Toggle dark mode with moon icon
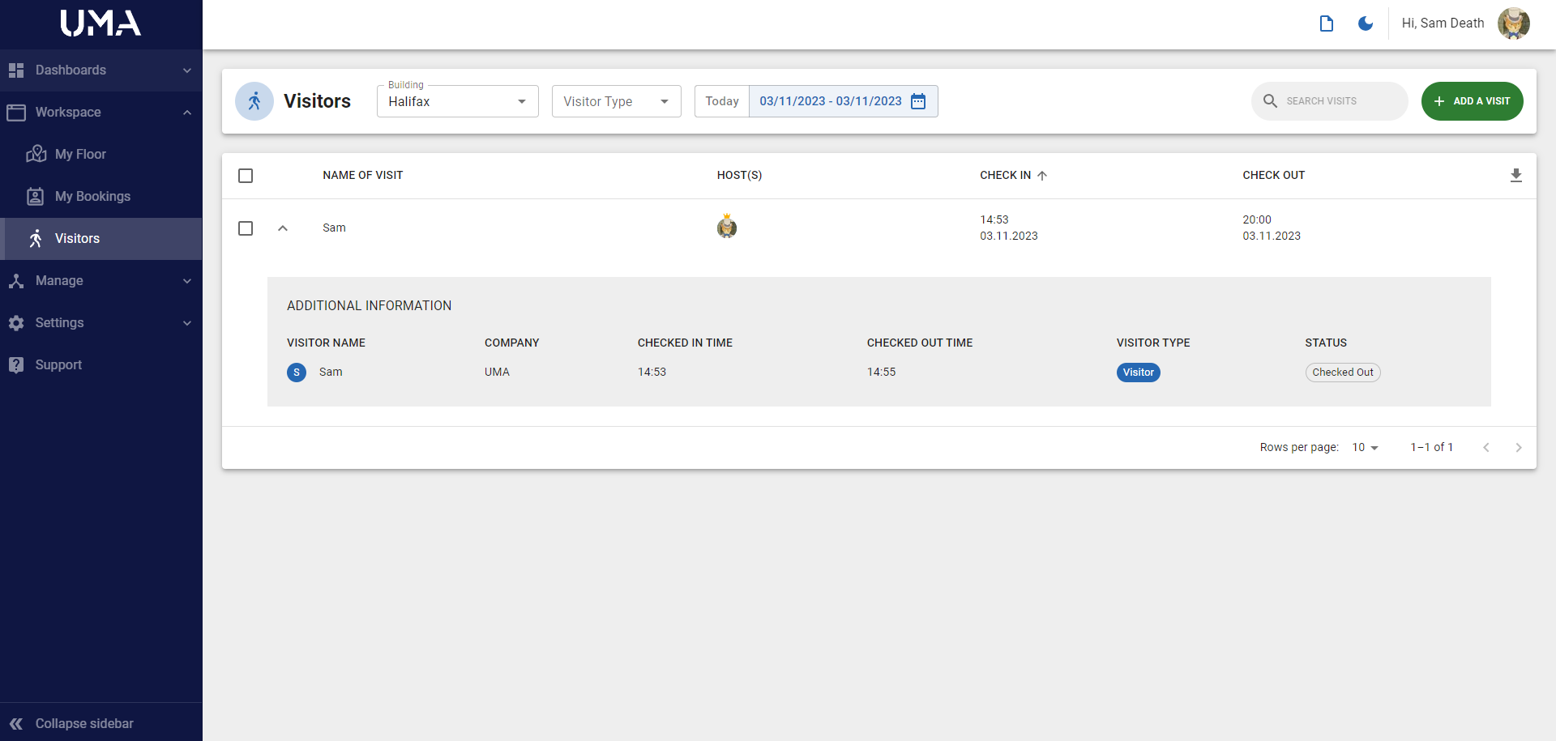 click(x=1365, y=23)
